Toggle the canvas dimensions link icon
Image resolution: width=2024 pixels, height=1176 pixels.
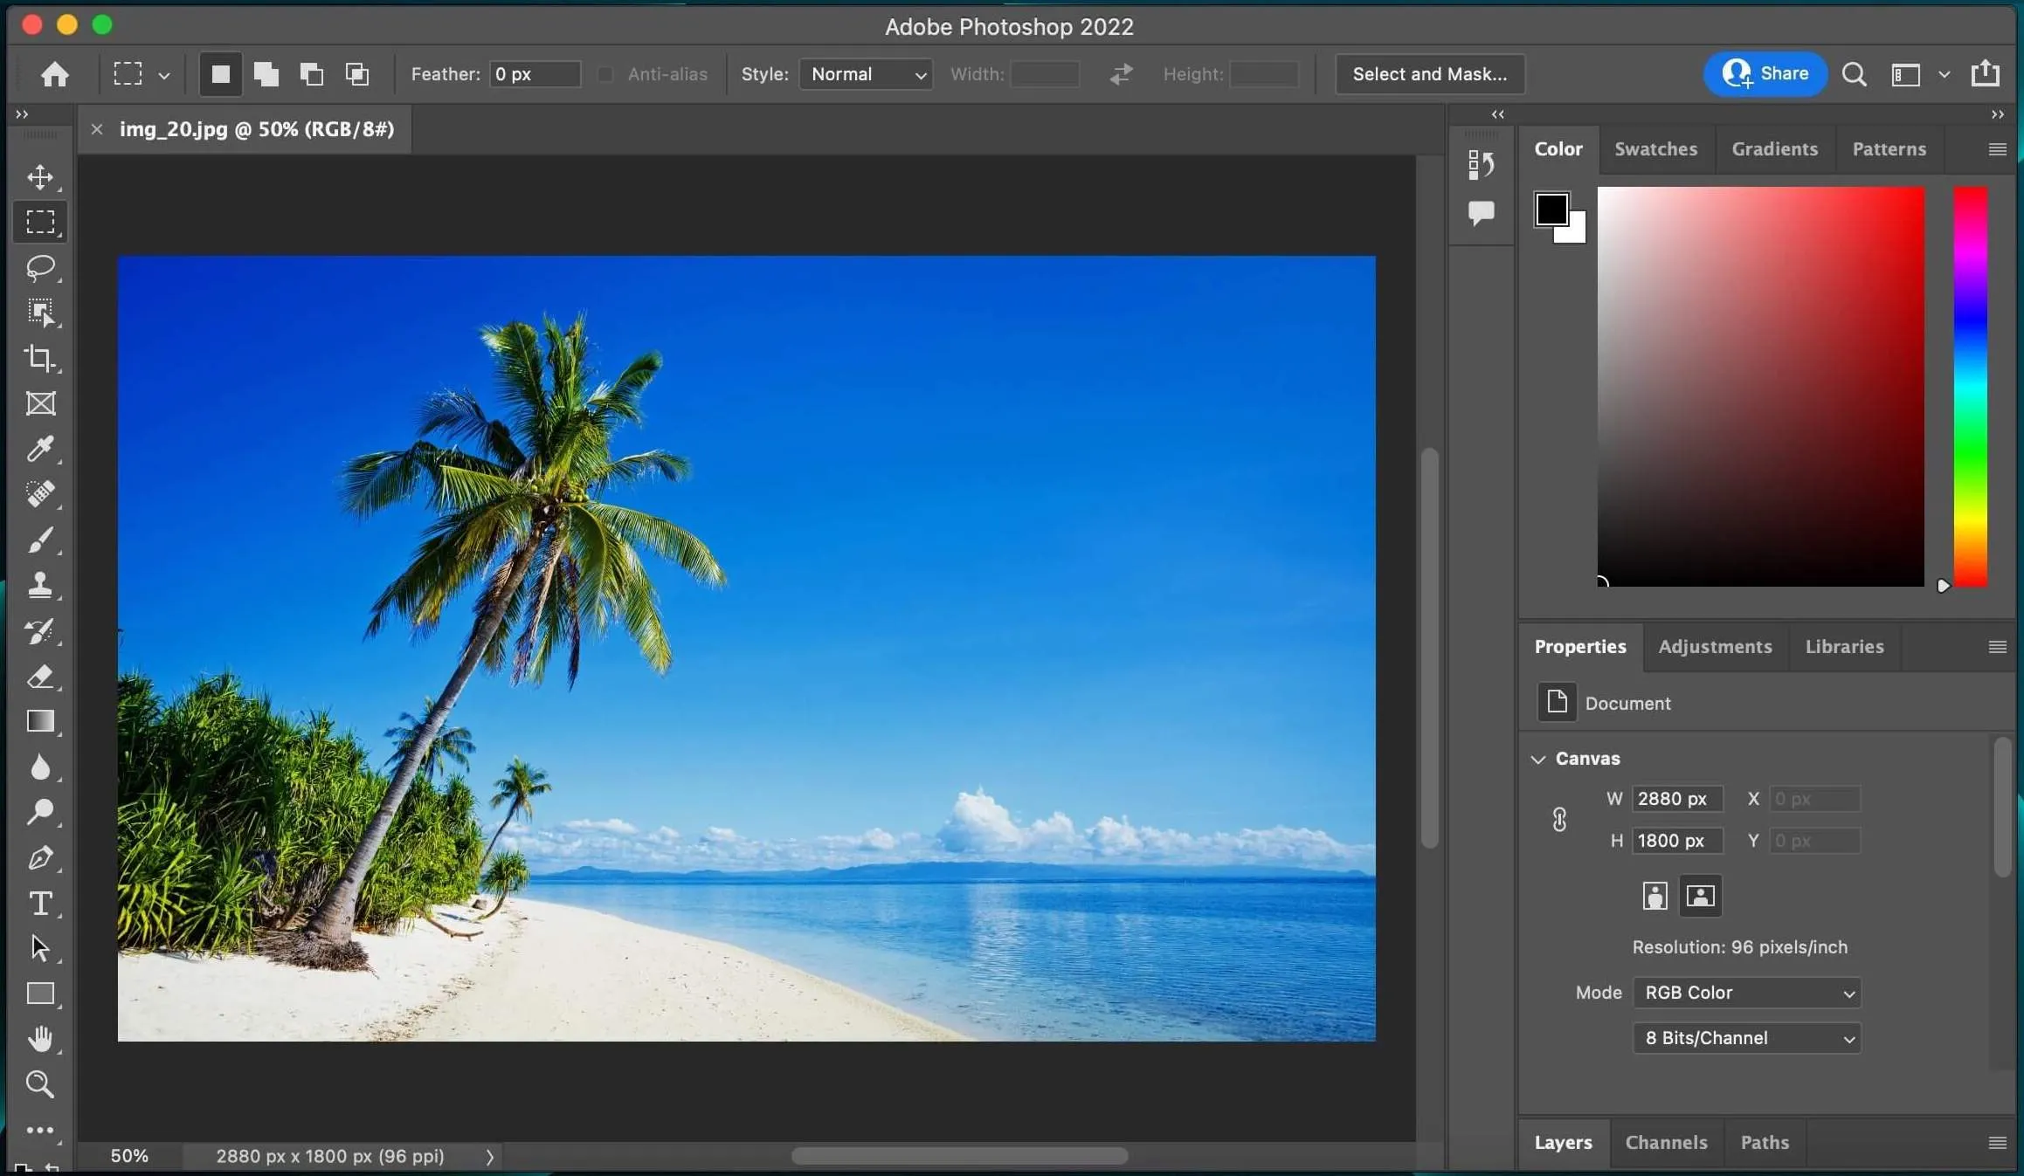[1560, 819]
